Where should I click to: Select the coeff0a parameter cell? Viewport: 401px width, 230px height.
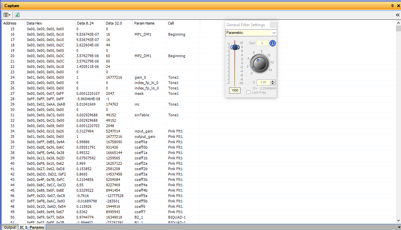pos(141,142)
